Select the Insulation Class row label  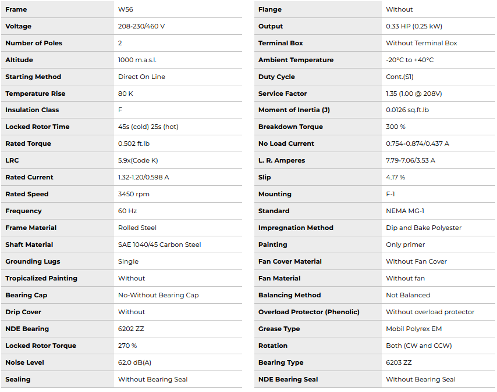[x=32, y=110]
